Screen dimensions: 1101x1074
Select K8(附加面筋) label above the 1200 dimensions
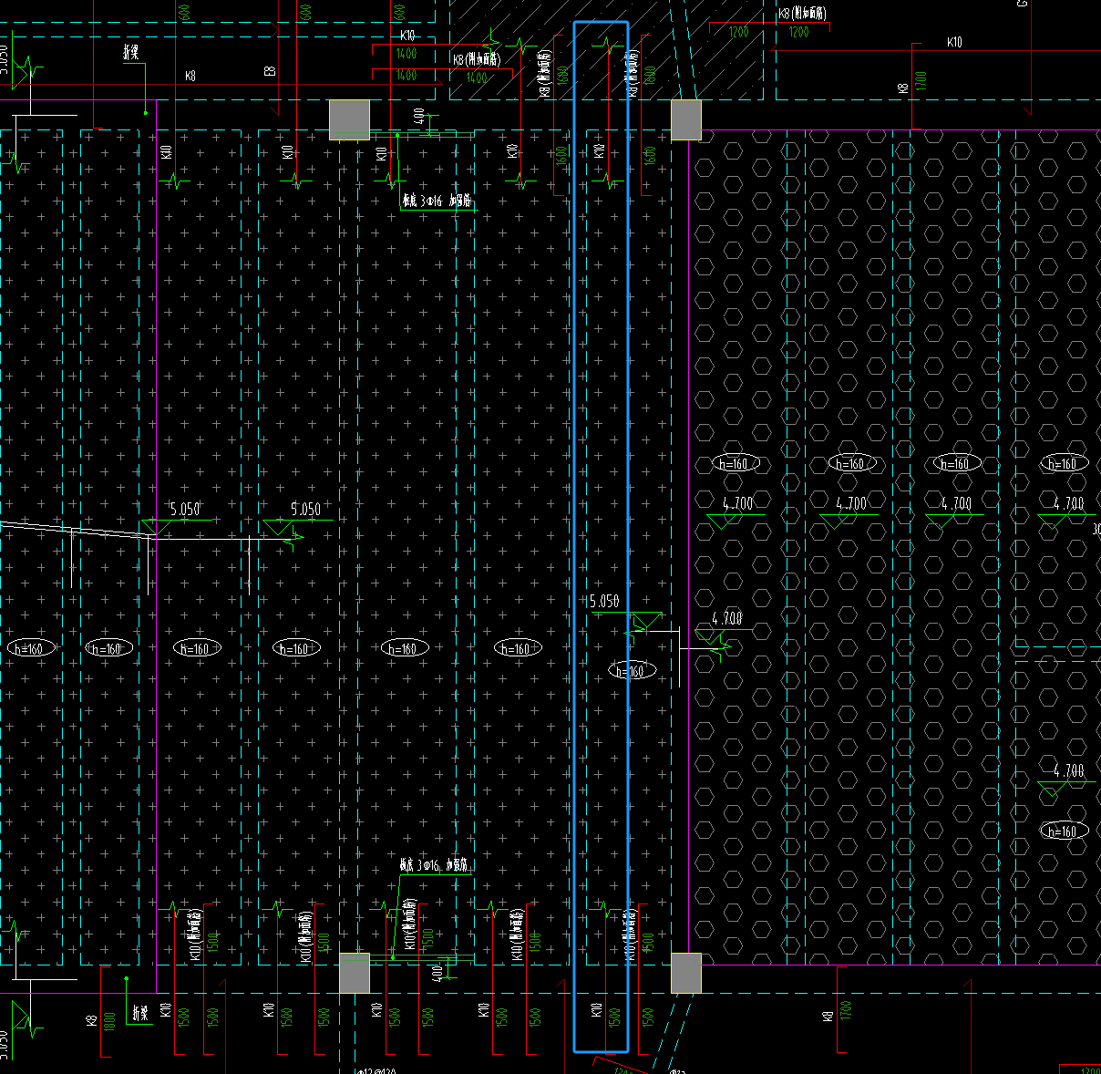point(801,13)
